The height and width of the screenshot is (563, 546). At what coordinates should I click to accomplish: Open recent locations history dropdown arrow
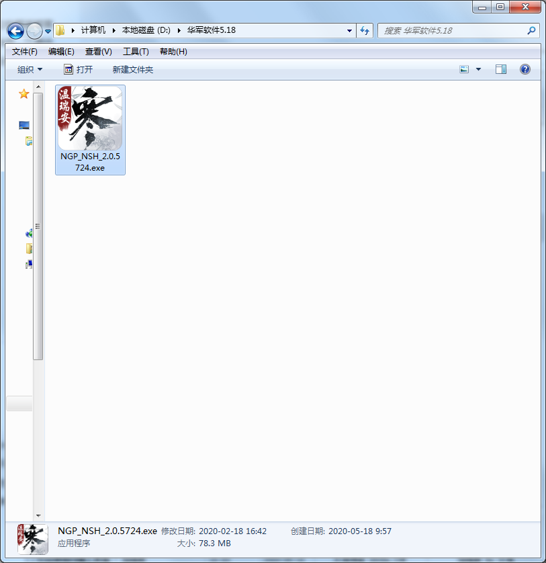tap(48, 31)
